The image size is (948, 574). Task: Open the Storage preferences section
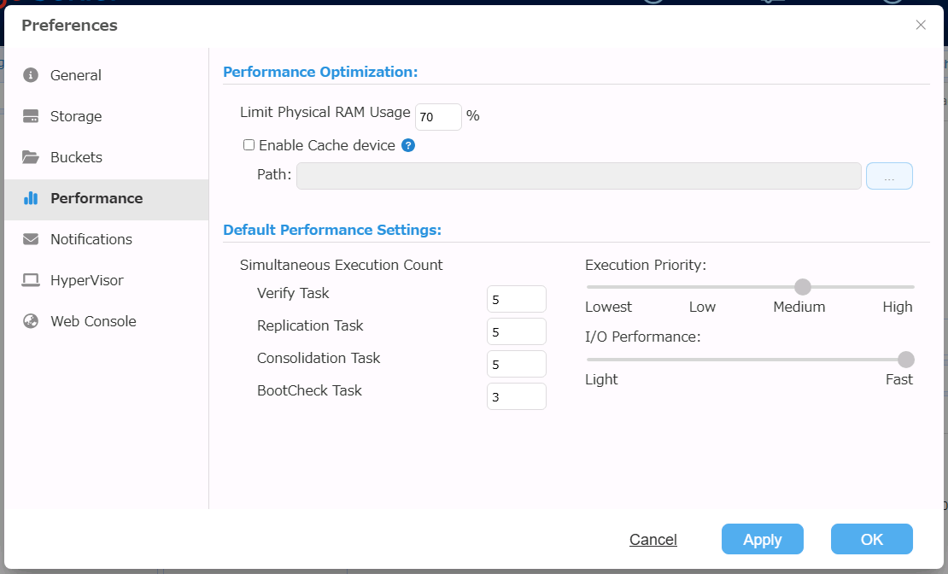point(75,116)
